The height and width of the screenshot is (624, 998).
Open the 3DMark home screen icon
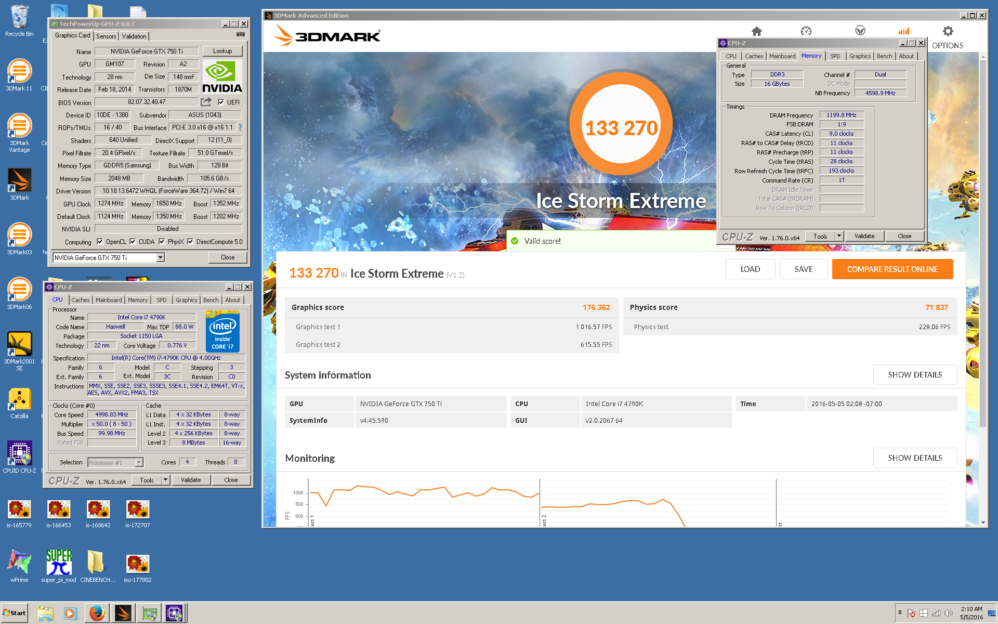(757, 31)
